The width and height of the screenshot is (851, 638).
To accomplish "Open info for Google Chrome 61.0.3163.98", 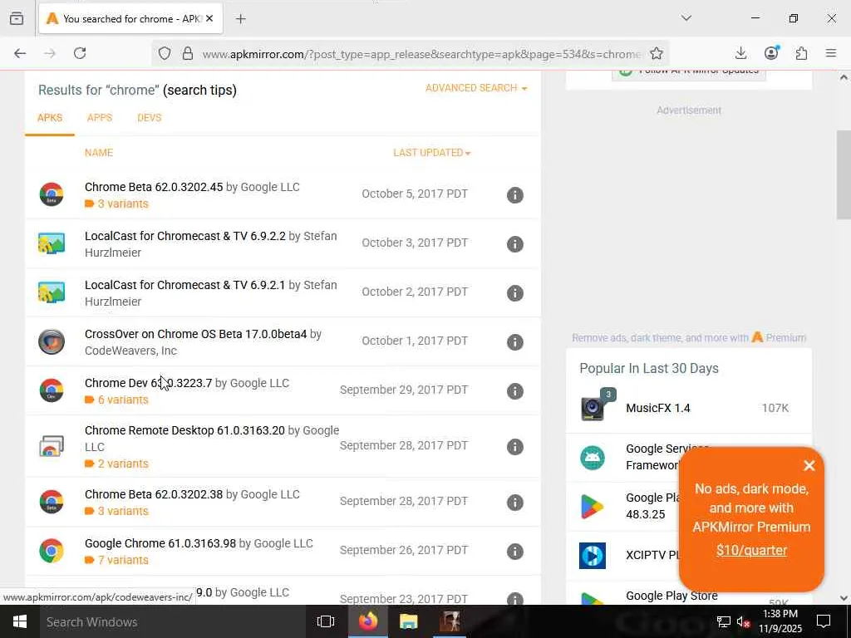I will (x=514, y=552).
